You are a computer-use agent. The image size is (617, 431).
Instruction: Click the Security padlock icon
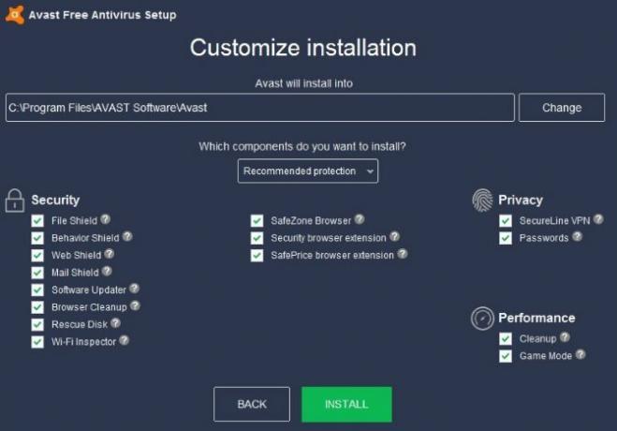click(15, 201)
